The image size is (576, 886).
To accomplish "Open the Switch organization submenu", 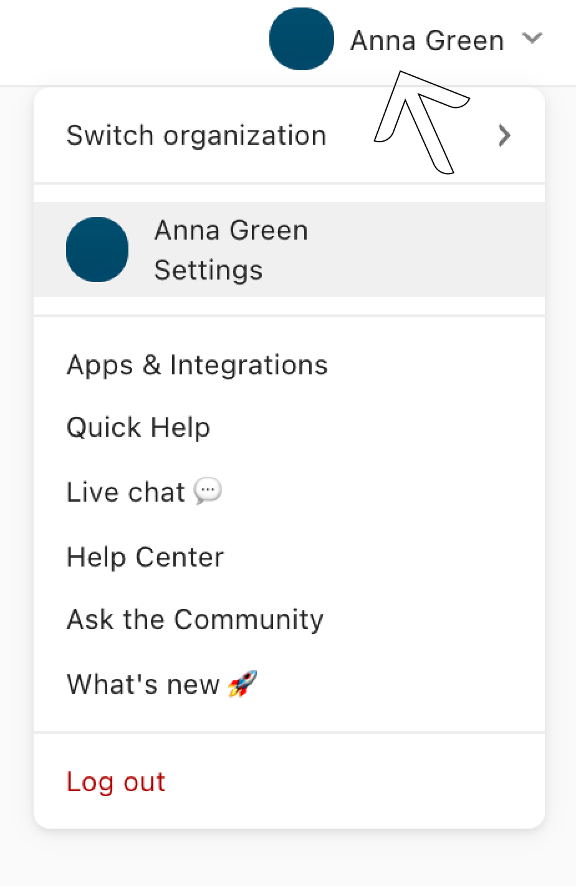I will 289,135.
